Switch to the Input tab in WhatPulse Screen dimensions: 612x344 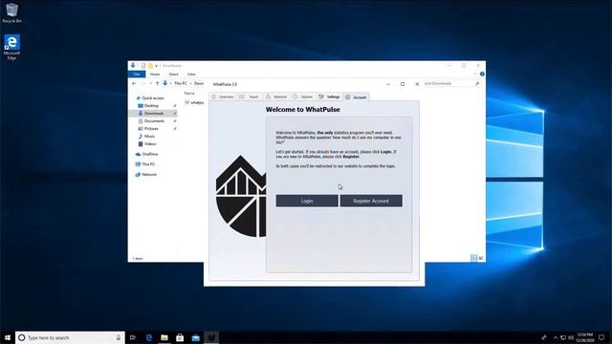250,97
